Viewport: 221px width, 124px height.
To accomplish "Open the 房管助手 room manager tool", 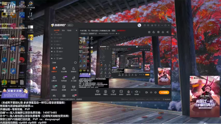I will coord(73,70).
